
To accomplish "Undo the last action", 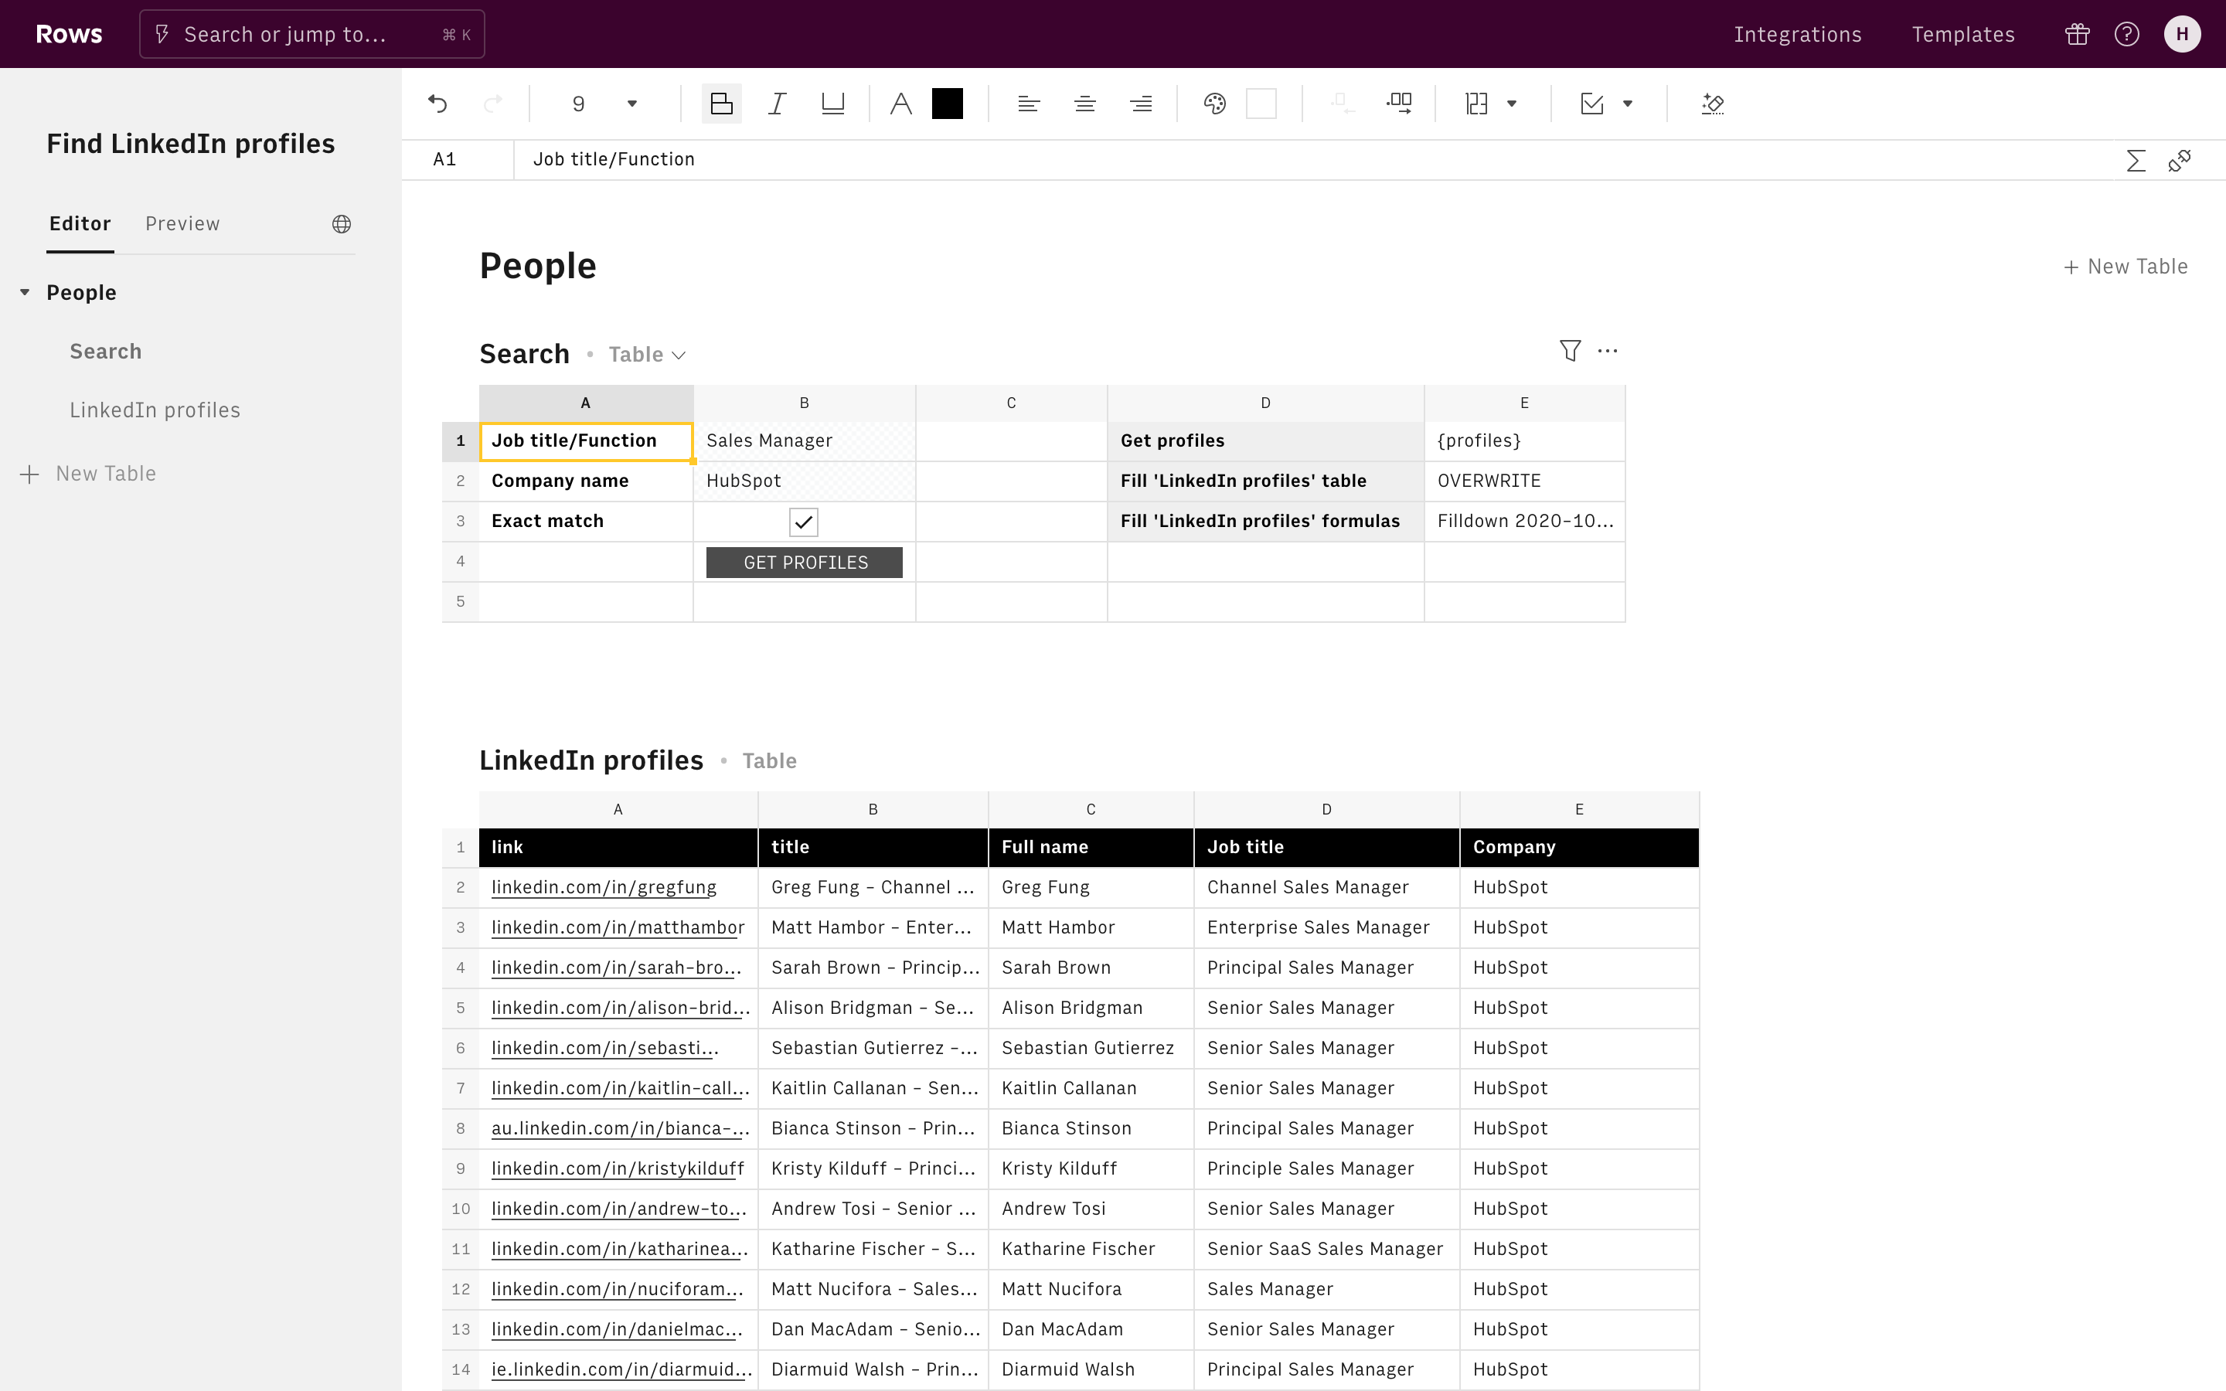I will (437, 104).
